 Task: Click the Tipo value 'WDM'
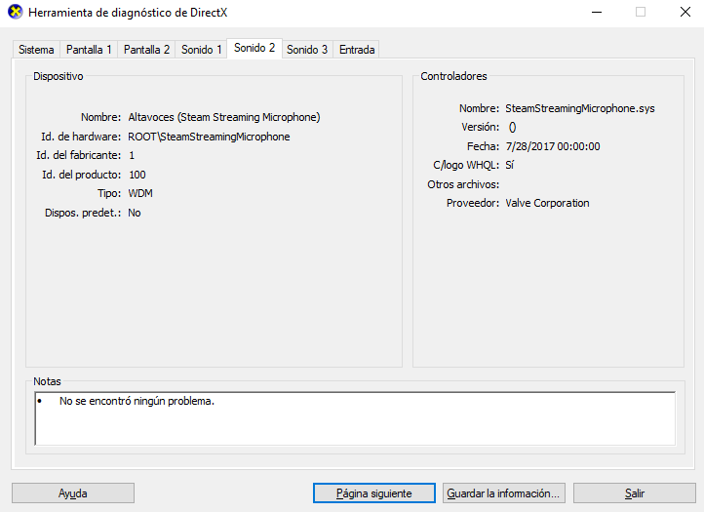(x=140, y=193)
